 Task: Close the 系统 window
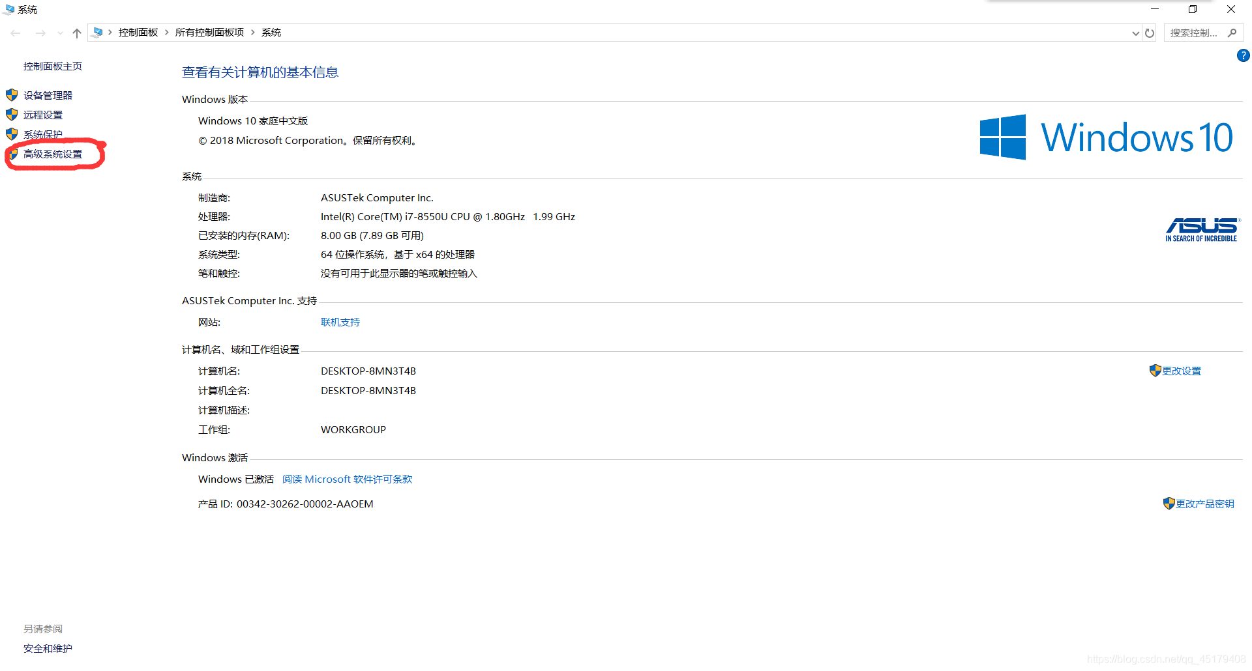tap(1231, 9)
